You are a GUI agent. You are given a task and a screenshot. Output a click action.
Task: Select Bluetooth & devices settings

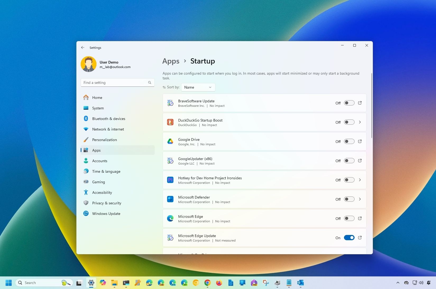(108, 119)
